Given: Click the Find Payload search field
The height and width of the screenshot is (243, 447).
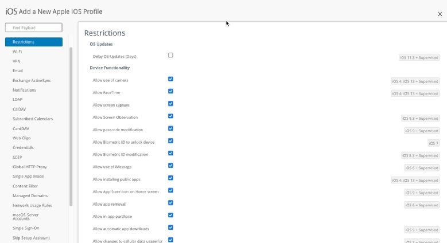Looking at the screenshot, I should (33, 28).
